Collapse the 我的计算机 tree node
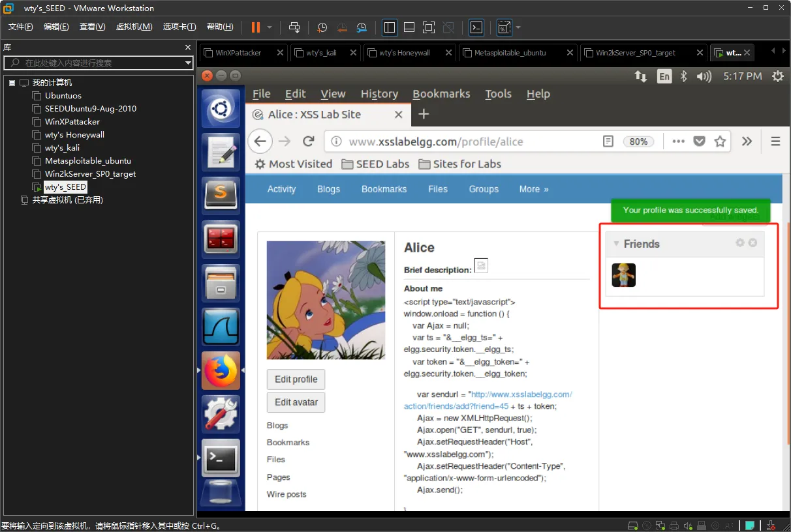791x532 pixels. (x=12, y=83)
